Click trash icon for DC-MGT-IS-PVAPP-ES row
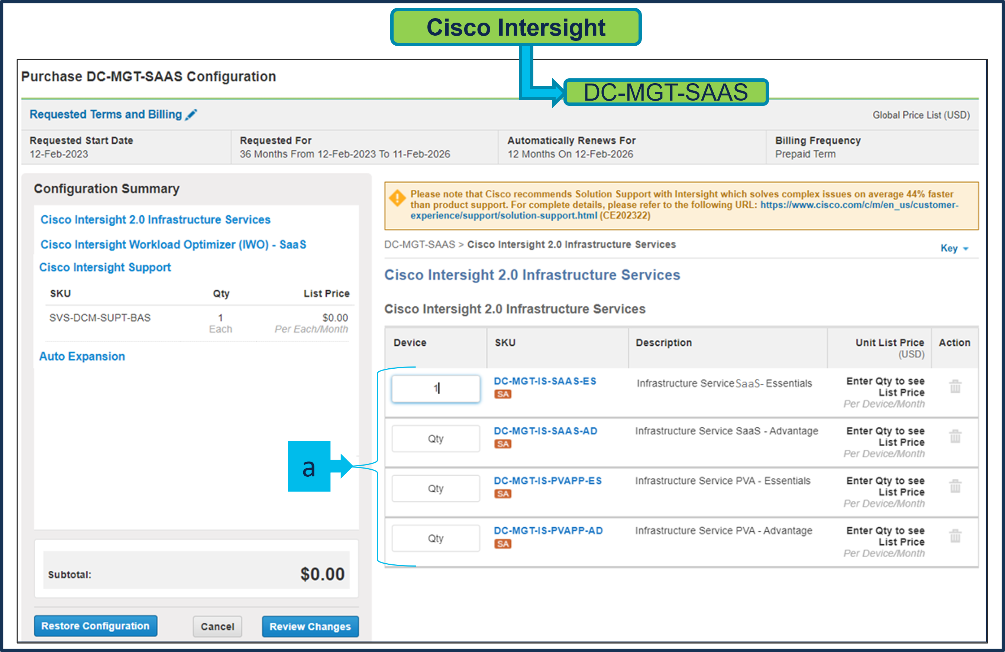The image size is (1005, 652). point(955,486)
